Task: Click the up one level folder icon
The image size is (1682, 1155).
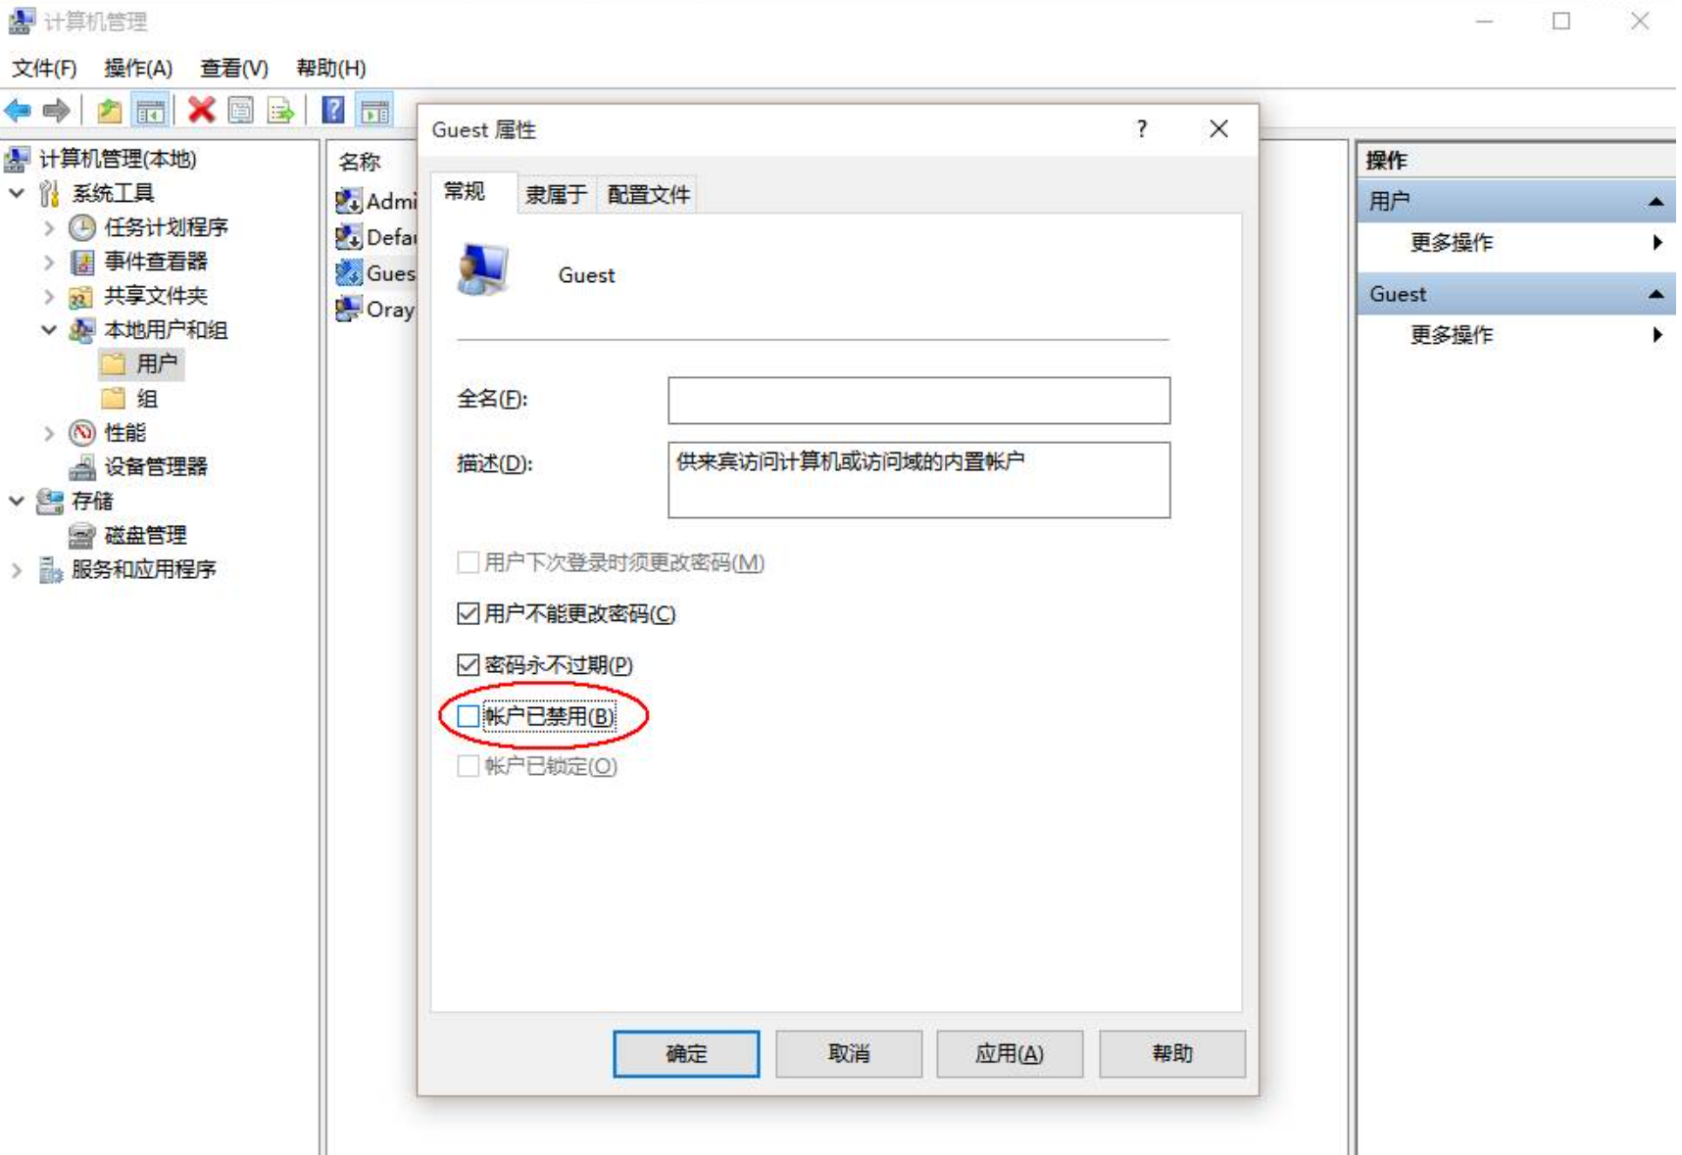Action: click(x=110, y=111)
